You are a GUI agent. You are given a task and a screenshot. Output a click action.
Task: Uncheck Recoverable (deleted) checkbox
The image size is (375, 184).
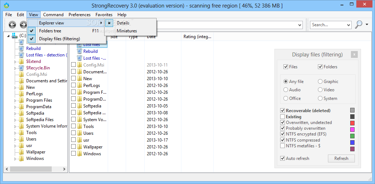(x=282, y=111)
